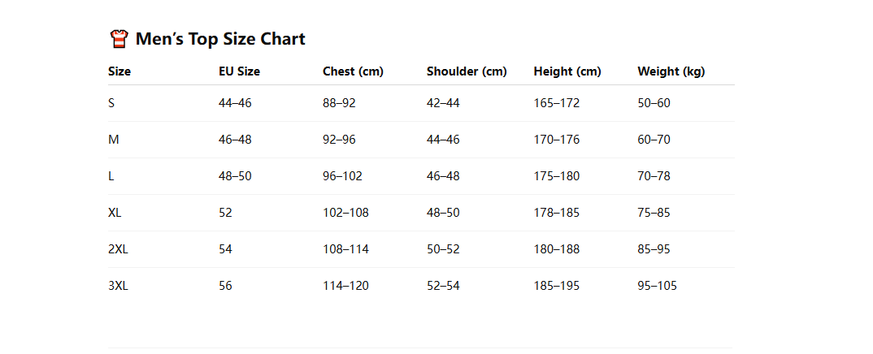Select the L size row label
Image resolution: width=873 pixels, height=354 pixels.
111,176
